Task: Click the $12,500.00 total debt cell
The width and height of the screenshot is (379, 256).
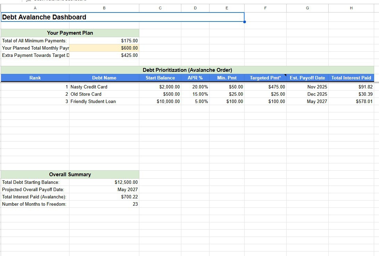Action: [x=104, y=182]
